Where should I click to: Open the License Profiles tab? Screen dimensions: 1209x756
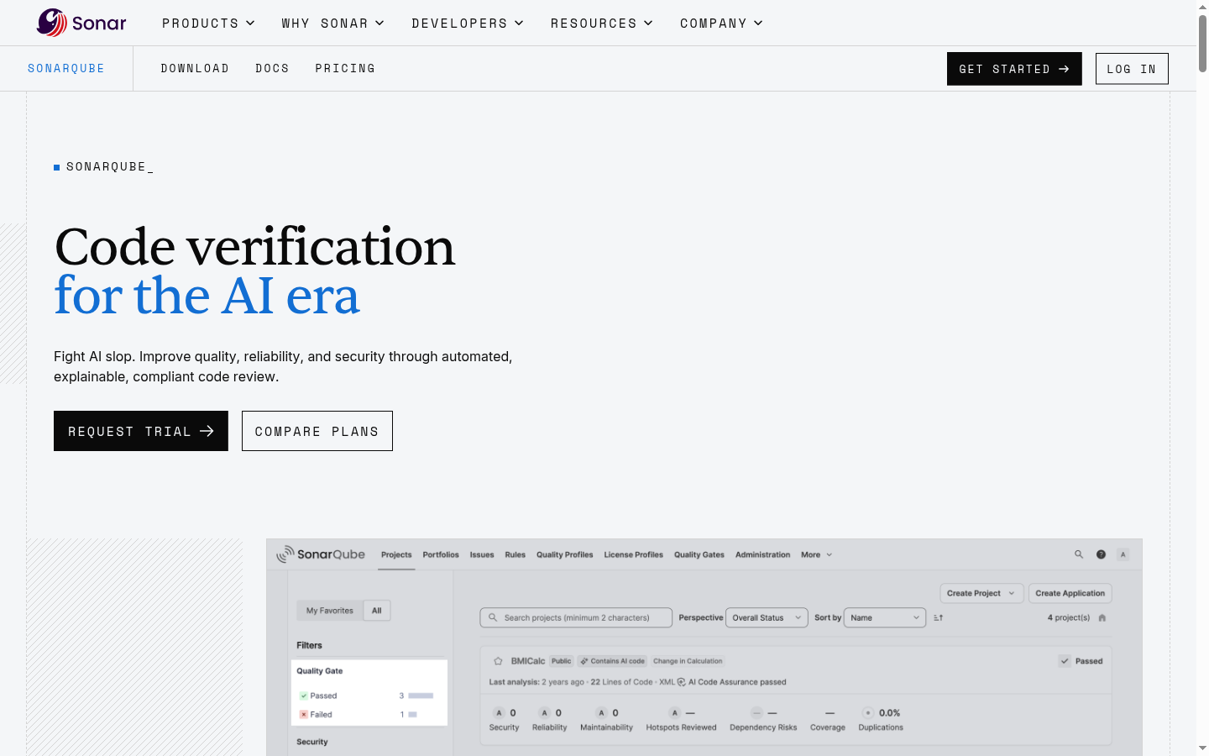point(634,555)
